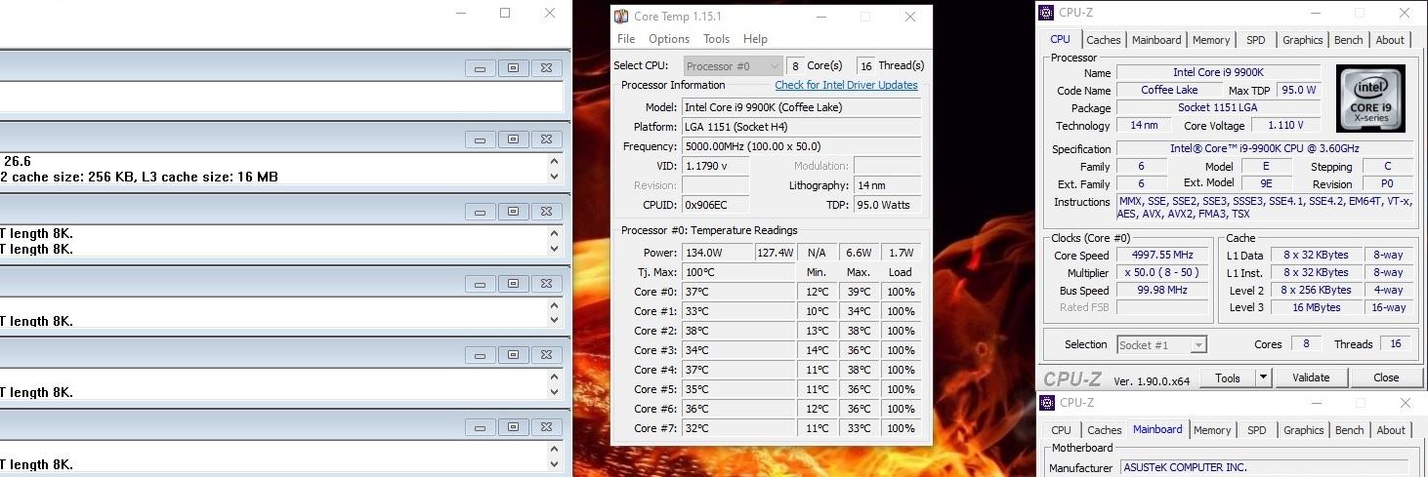Open the Memory tab in CPU-Z

point(1211,40)
